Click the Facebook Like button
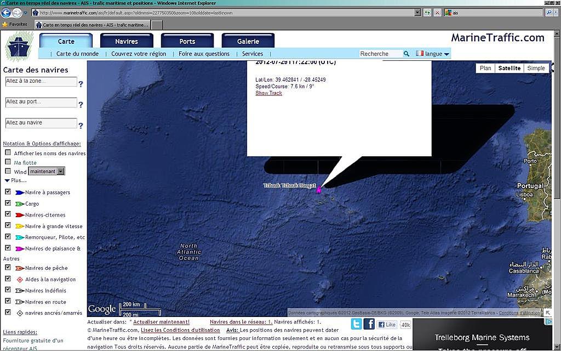This screenshot has height=351, width=561. (x=387, y=325)
